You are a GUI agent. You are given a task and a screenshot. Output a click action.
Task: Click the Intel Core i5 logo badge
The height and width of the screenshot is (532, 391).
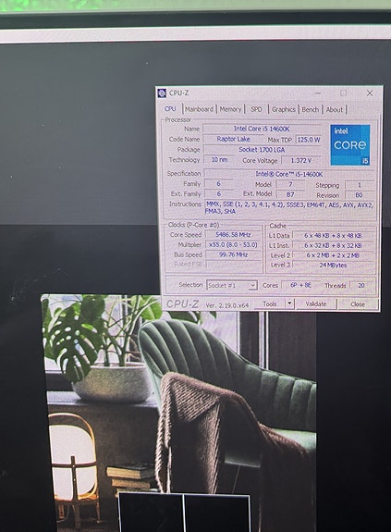pos(350,145)
